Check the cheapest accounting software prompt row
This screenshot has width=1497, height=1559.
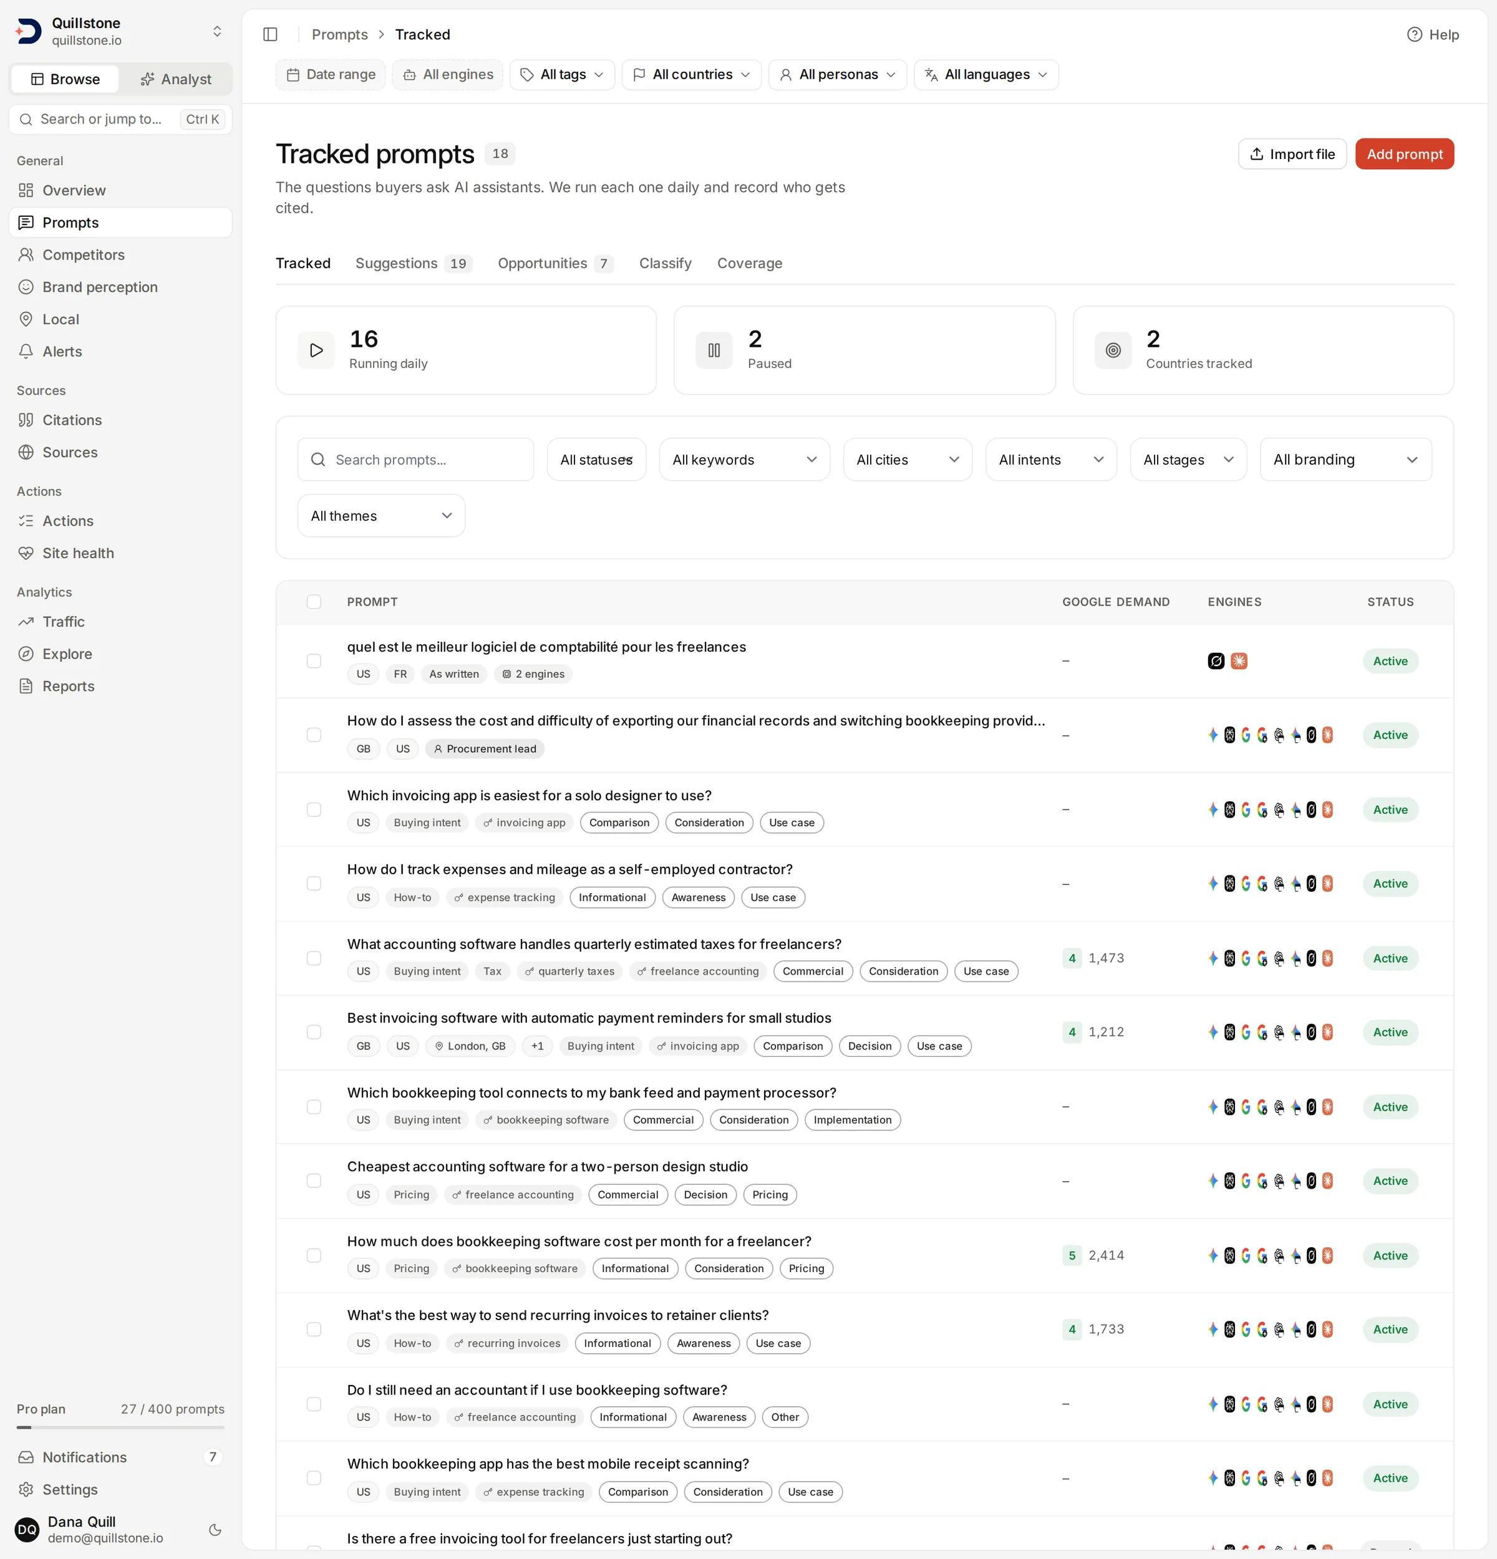pyautogui.click(x=314, y=1181)
